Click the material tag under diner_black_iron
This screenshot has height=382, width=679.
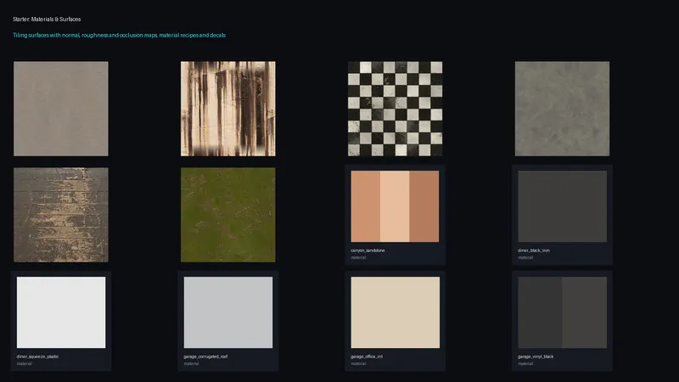coord(525,257)
